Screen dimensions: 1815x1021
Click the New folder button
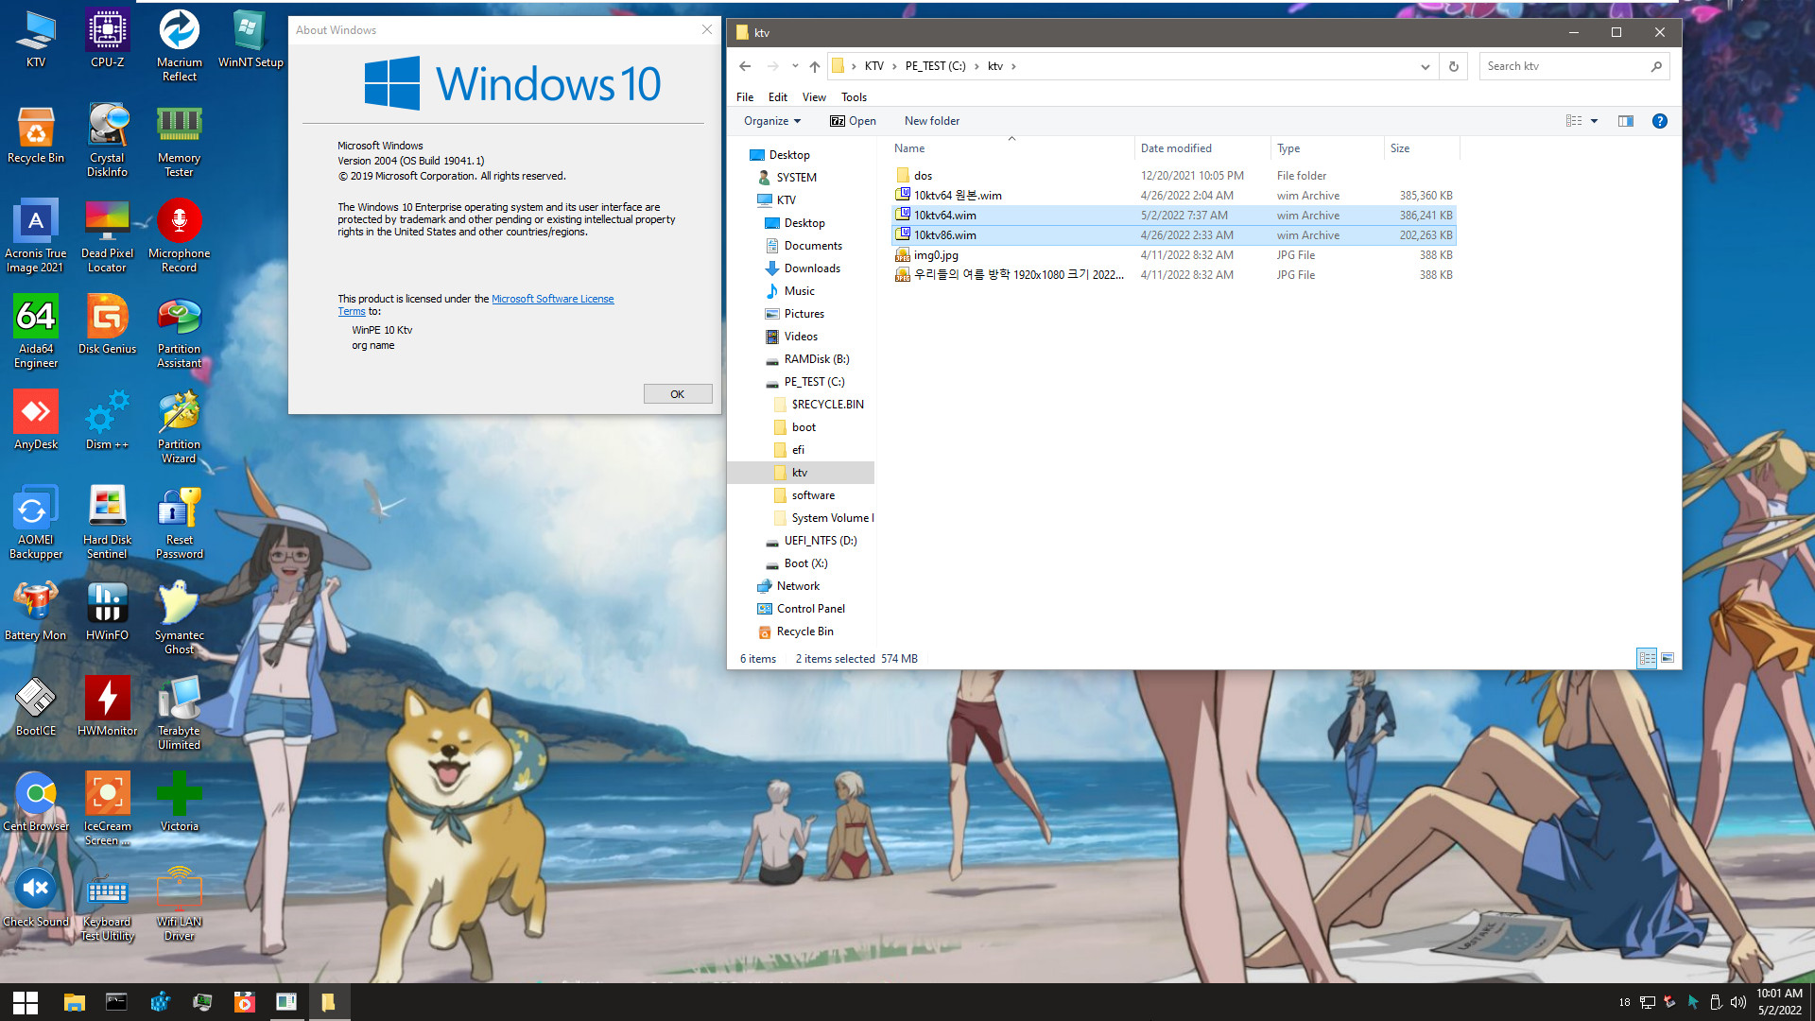pos(931,120)
